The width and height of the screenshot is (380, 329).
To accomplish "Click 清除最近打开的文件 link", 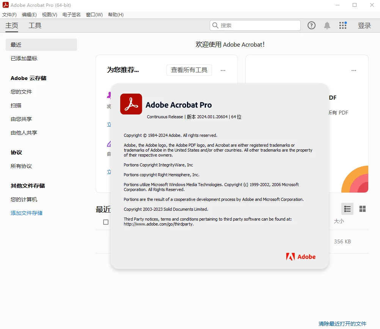I will 342,324.
